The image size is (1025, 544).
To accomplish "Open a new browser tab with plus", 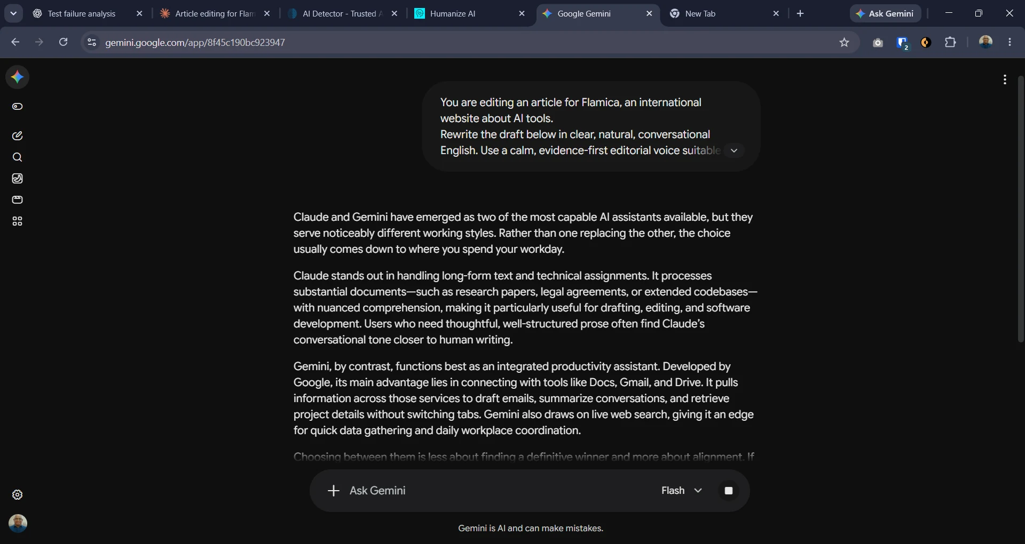I will pos(800,14).
